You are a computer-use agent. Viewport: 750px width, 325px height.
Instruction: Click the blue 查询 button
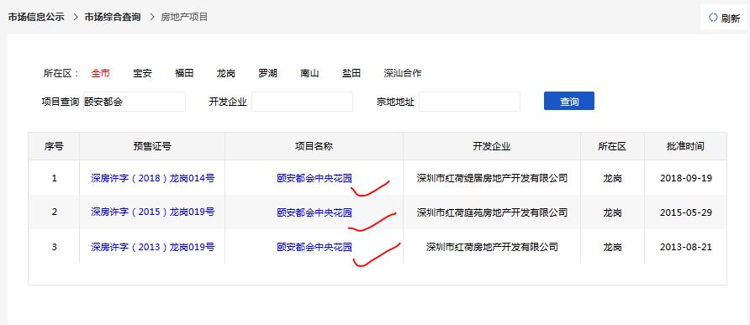coord(569,101)
